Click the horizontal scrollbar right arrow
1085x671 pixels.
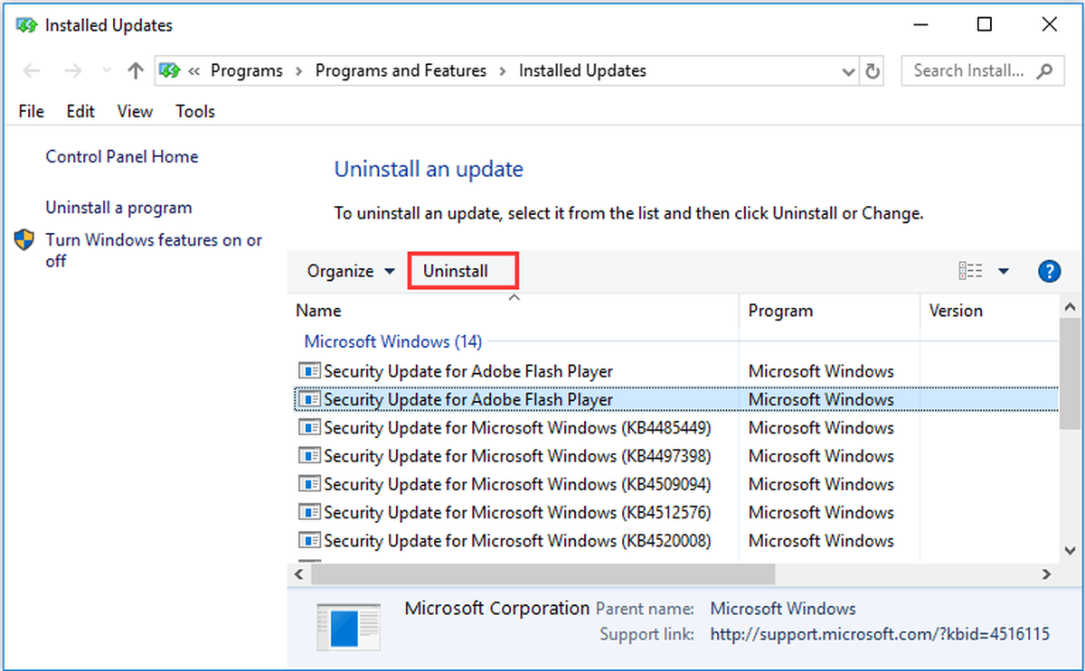click(1046, 574)
